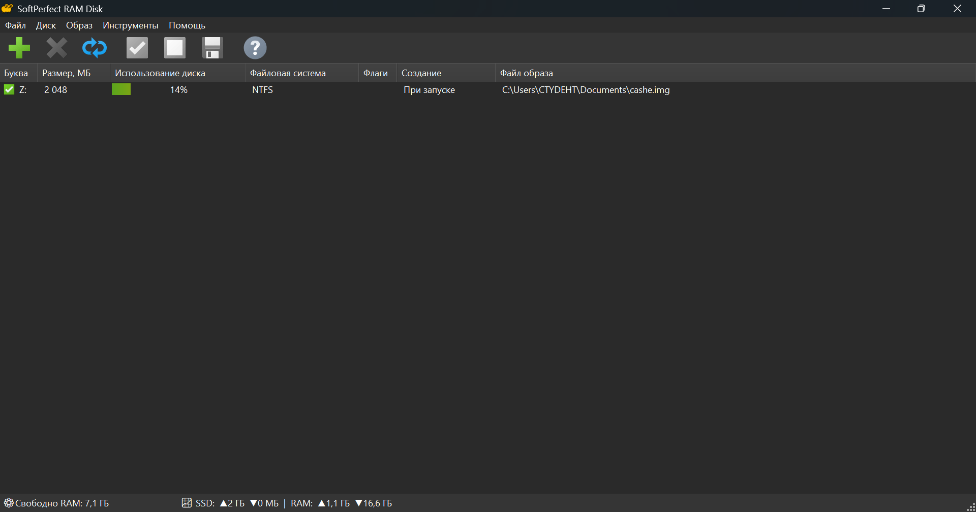The height and width of the screenshot is (512, 976).
Task: Click the blank white square toolbar icon
Action: (x=174, y=48)
